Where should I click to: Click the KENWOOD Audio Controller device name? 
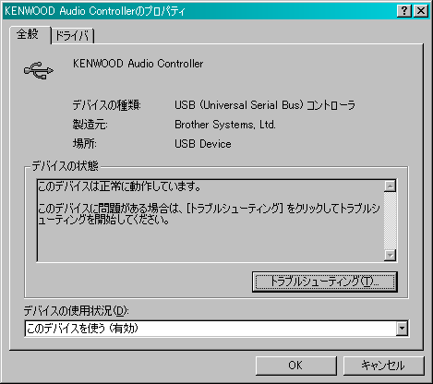(x=138, y=64)
